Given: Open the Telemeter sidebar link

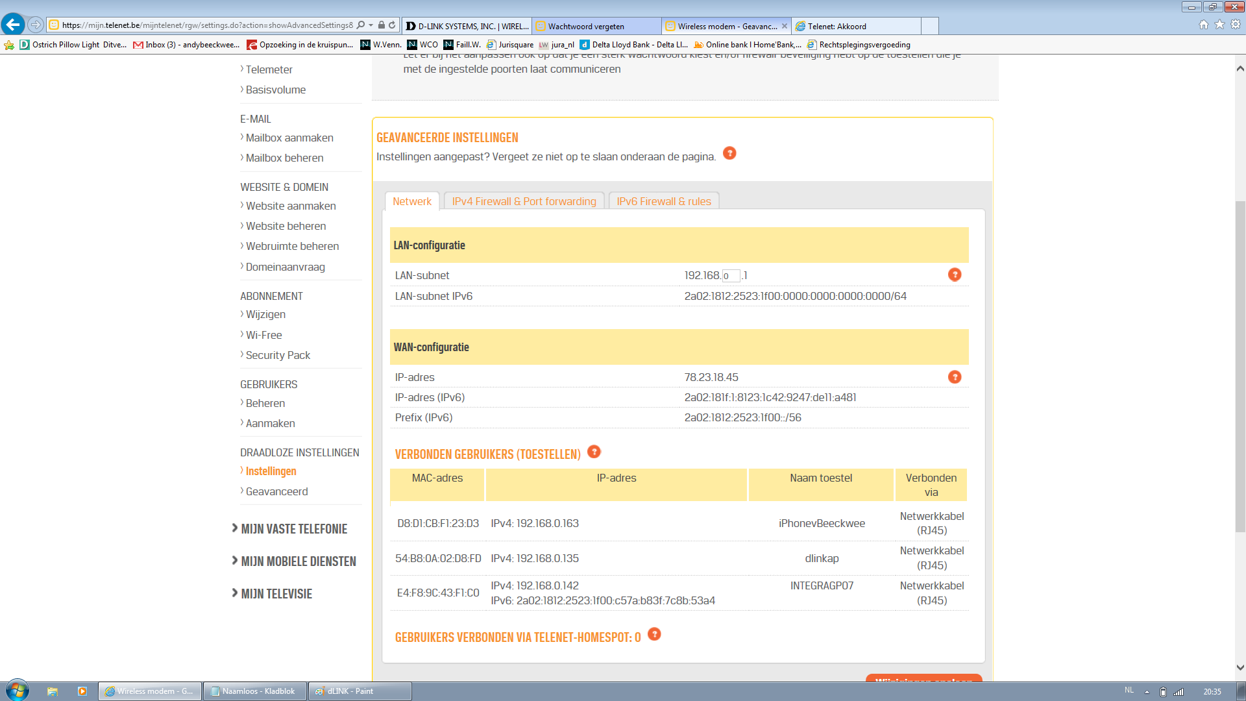Looking at the screenshot, I should click(269, 69).
